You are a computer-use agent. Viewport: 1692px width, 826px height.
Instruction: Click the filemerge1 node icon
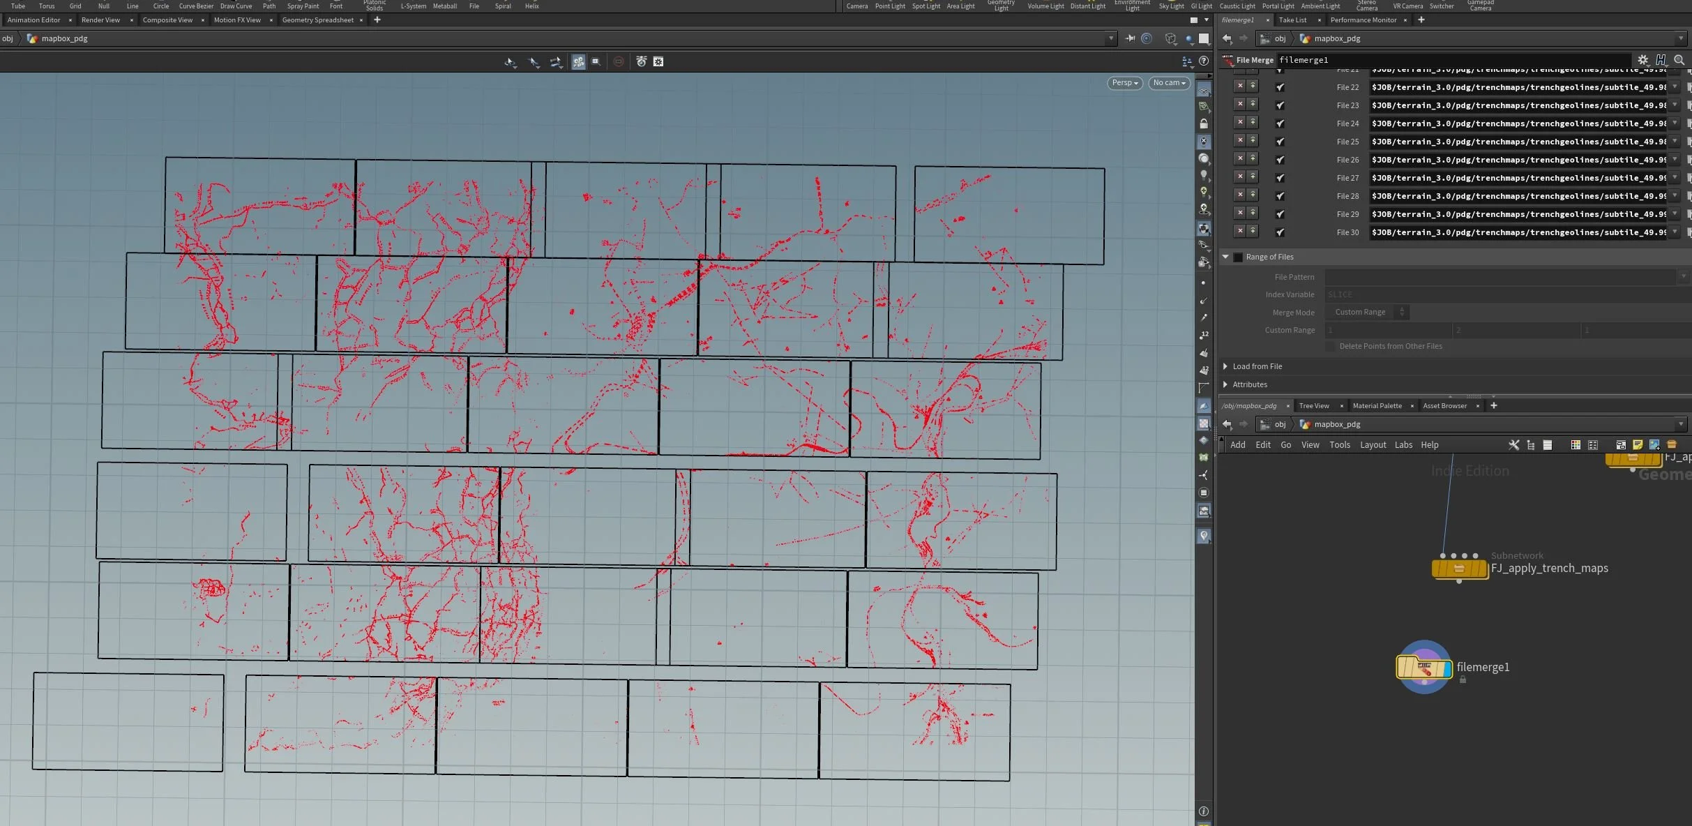pyautogui.click(x=1423, y=668)
